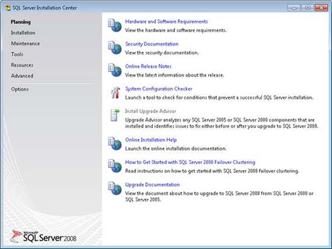Select the Planning section in the sidebar
332x249 pixels.
(21, 22)
